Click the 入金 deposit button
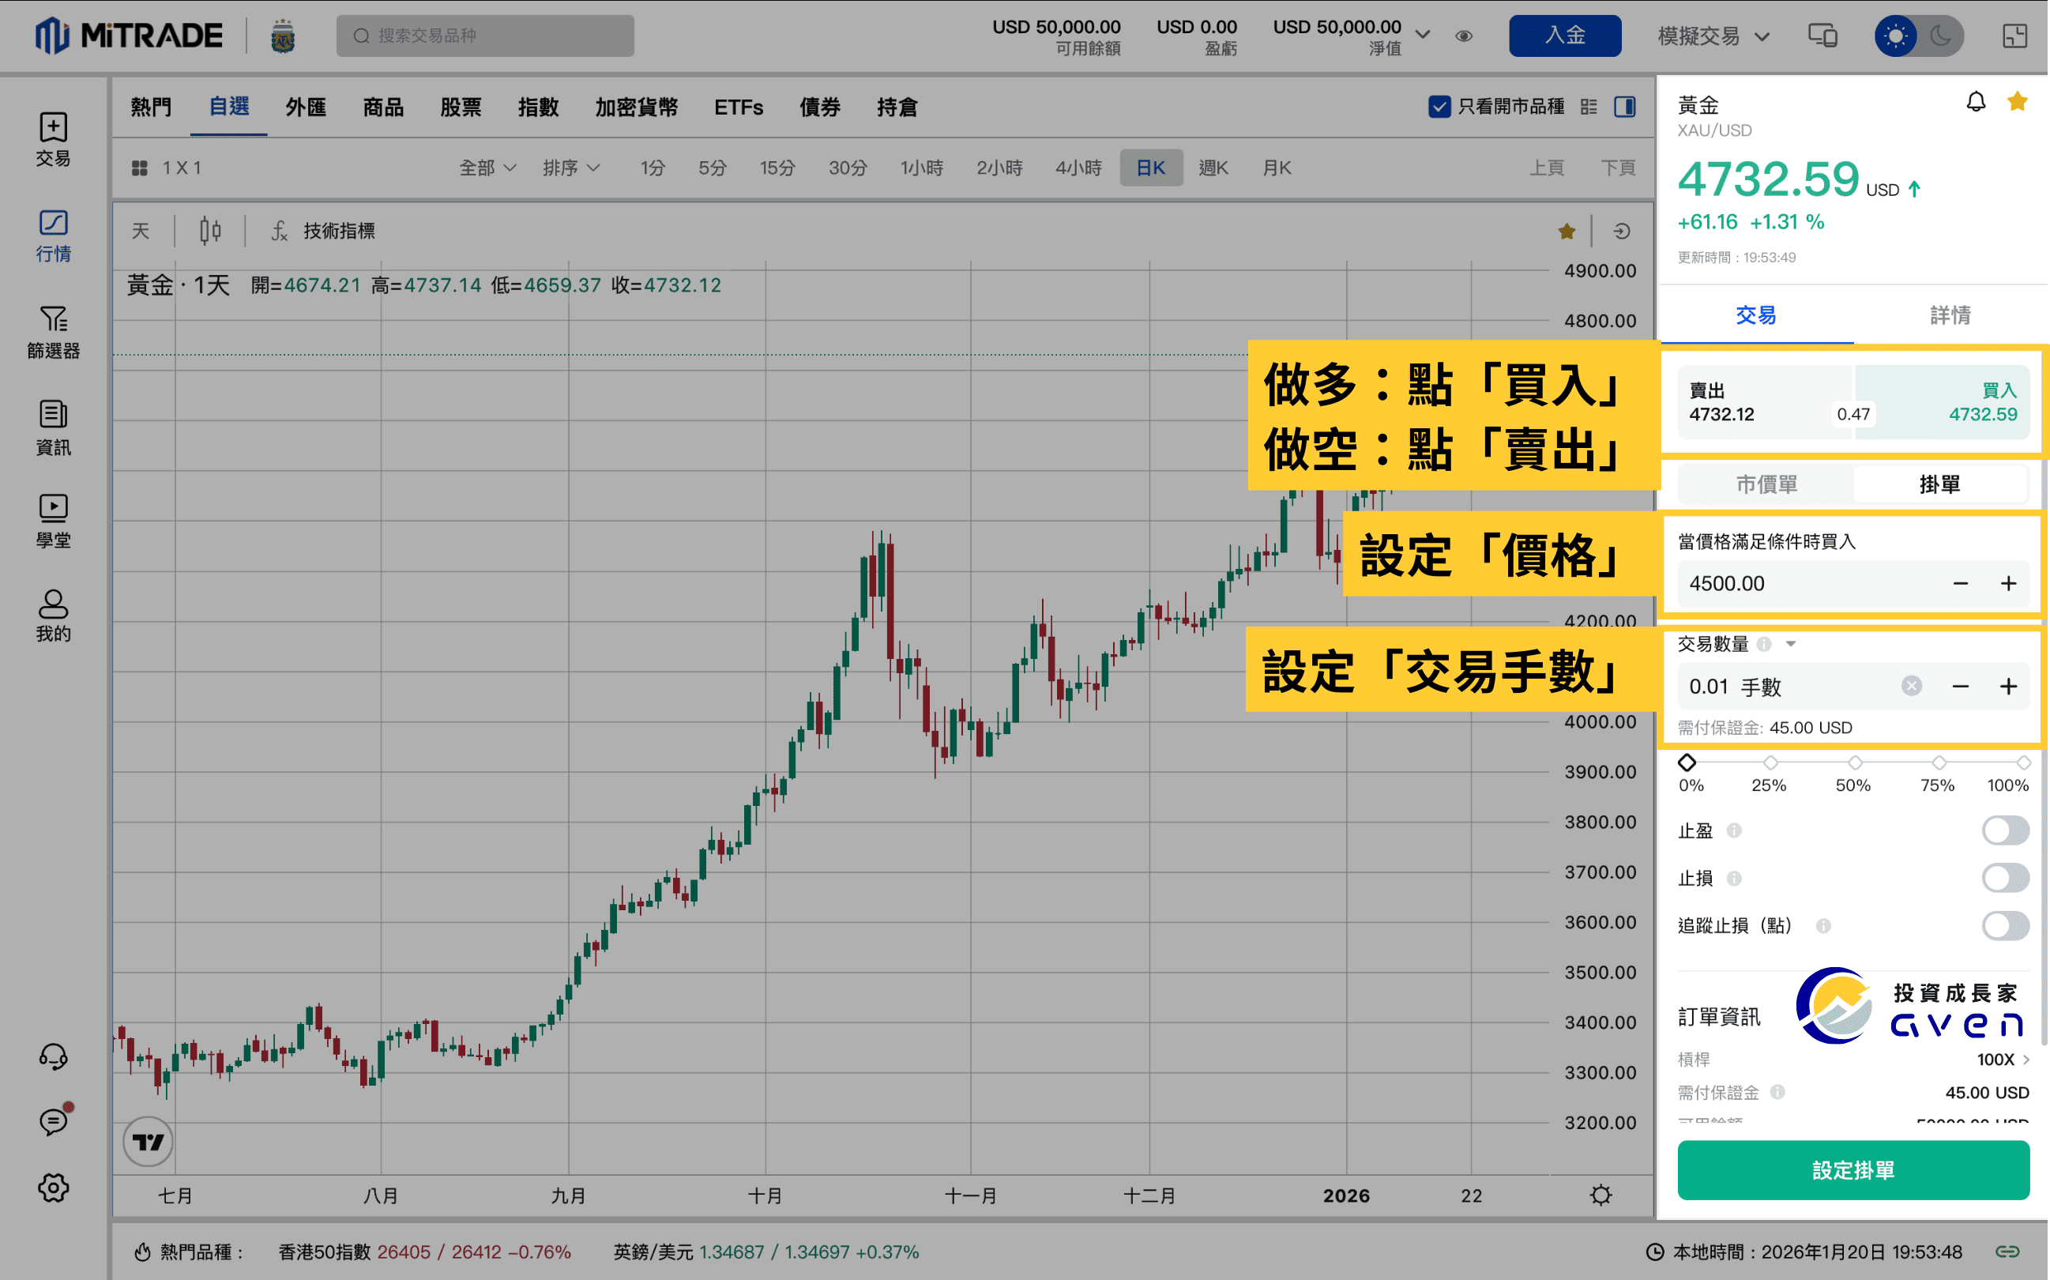 pos(1565,36)
